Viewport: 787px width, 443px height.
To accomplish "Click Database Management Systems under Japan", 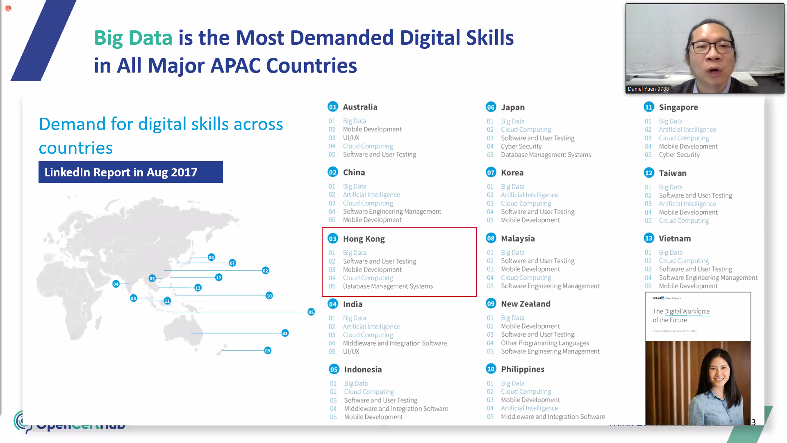I will tap(546, 155).
